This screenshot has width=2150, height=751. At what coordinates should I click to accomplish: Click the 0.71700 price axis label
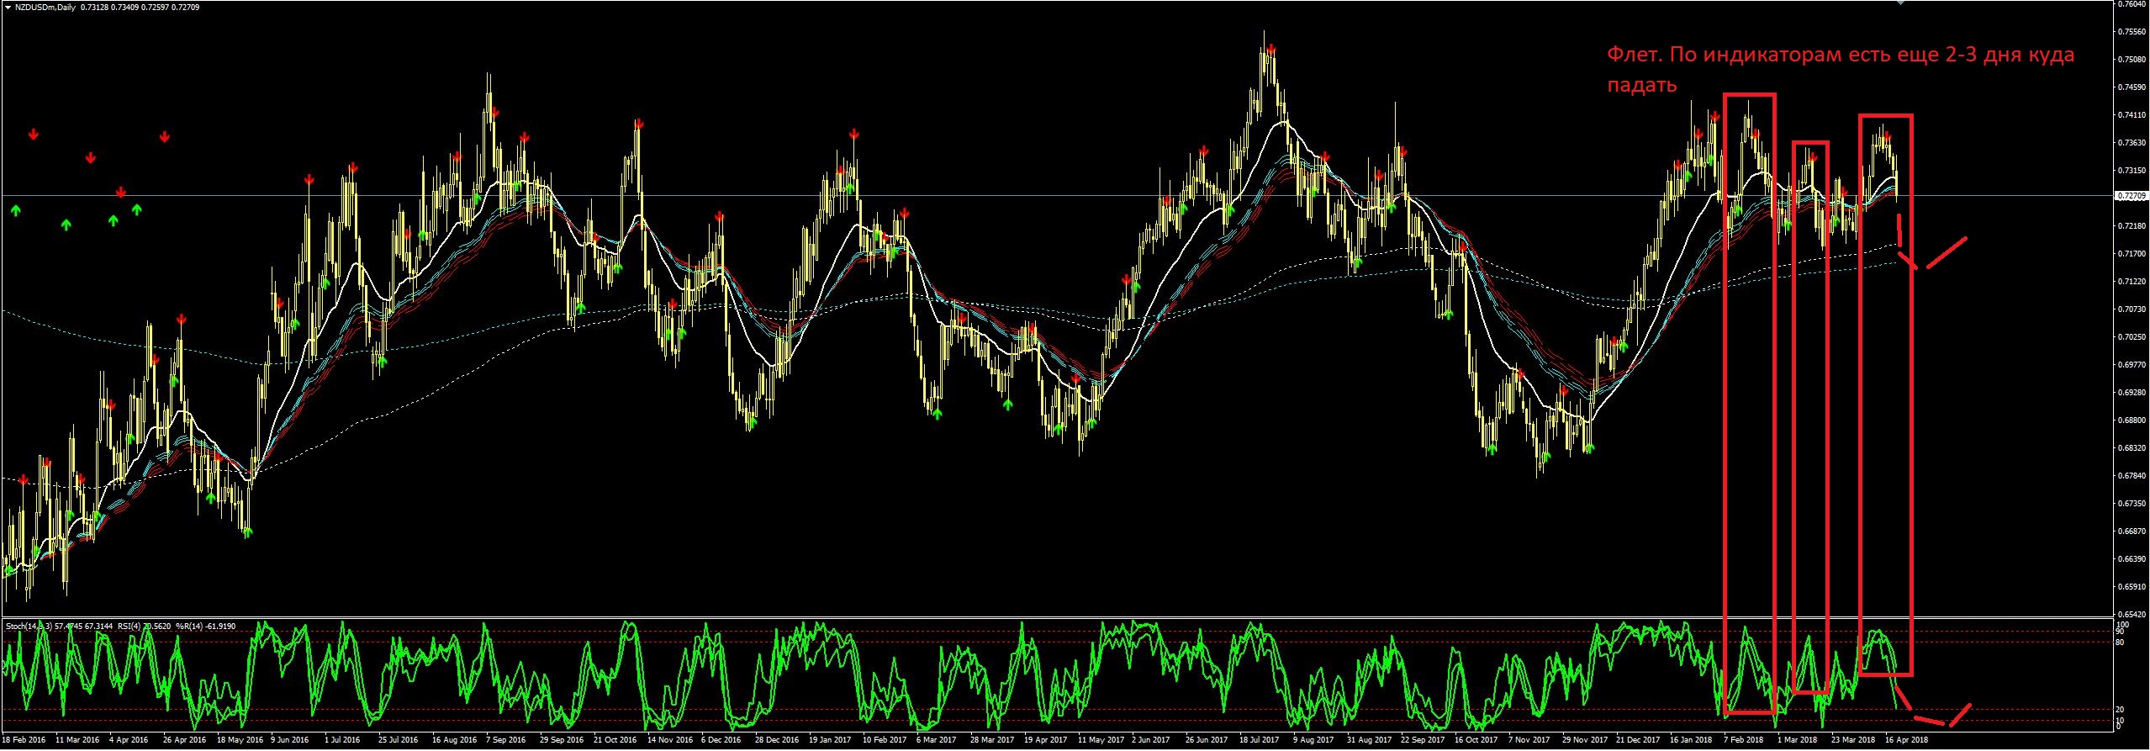(2132, 254)
